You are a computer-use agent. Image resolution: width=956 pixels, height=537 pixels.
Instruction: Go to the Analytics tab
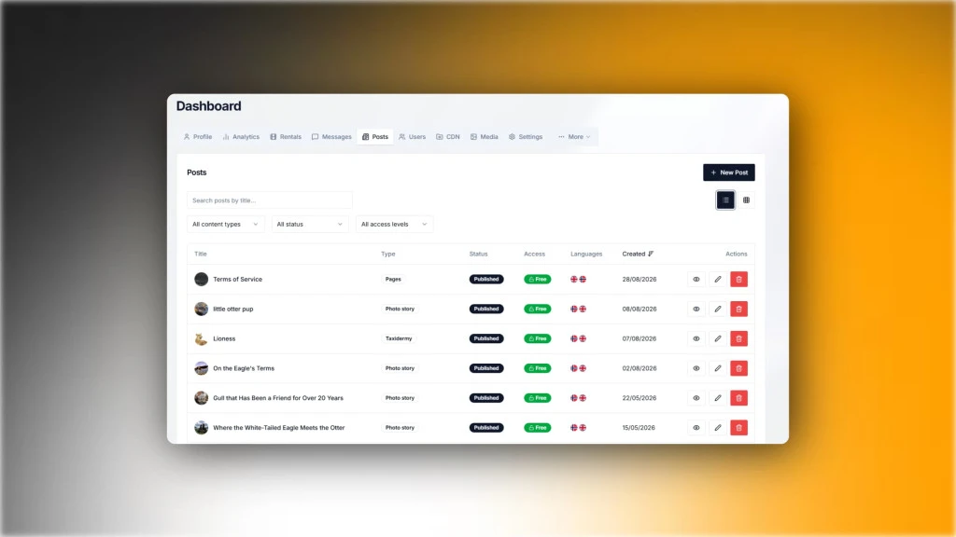coord(242,137)
